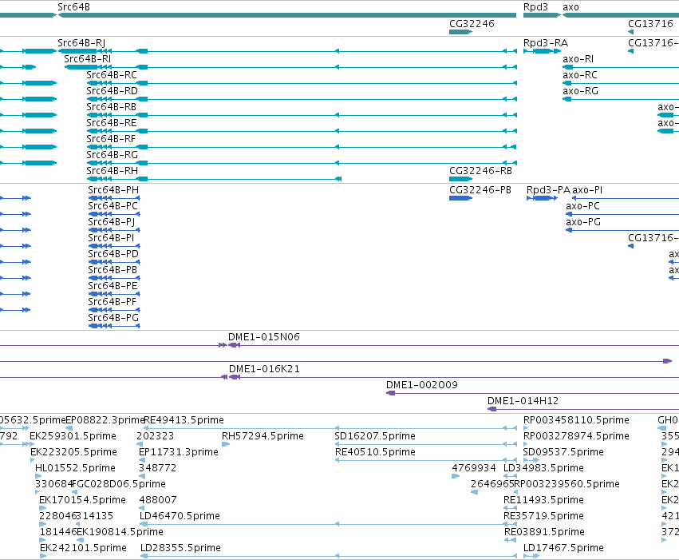This screenshot has height=560, width=679.
Task: Click BAC clone DME1-014H12
Action: [x=583, y=409]
